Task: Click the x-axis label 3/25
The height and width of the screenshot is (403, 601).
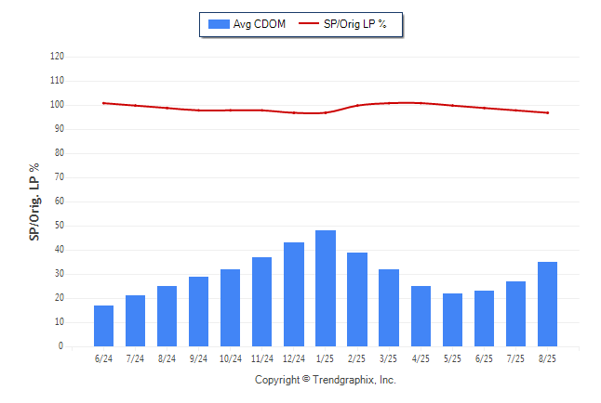Action: tap(388, 358)
